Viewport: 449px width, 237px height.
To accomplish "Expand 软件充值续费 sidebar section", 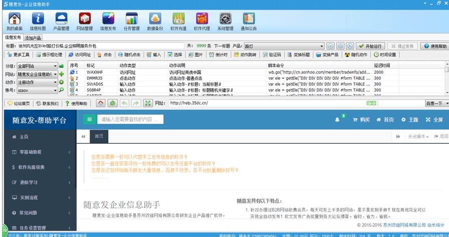I will [40, 167].
